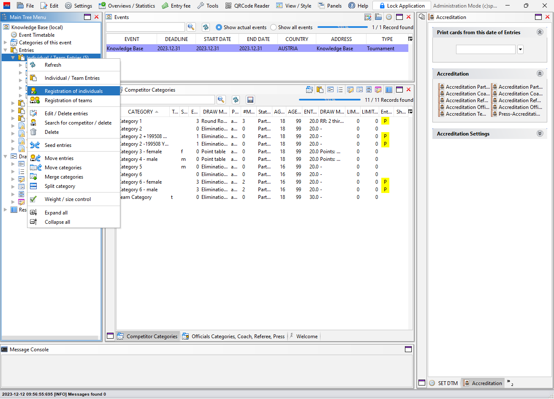Image resolution: width=554 pixels, height=399 pixels.
Task: Click the Events progress bar slider
Action: pyautogui.click(x=342, y=27)
